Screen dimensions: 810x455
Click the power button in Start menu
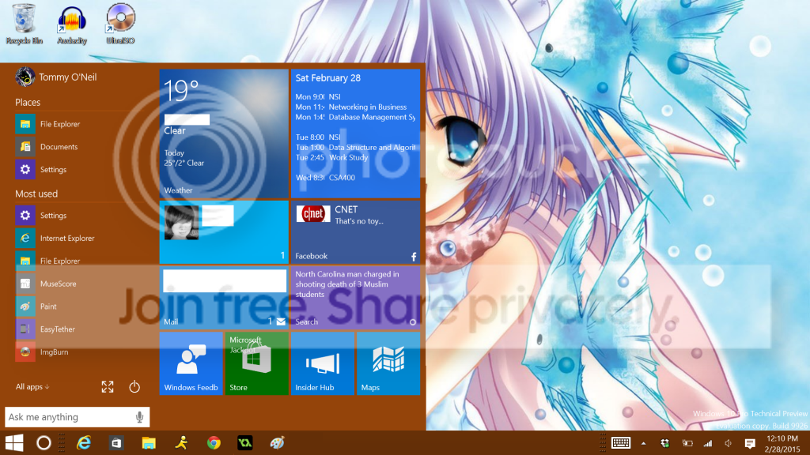[x=134, y=387]
